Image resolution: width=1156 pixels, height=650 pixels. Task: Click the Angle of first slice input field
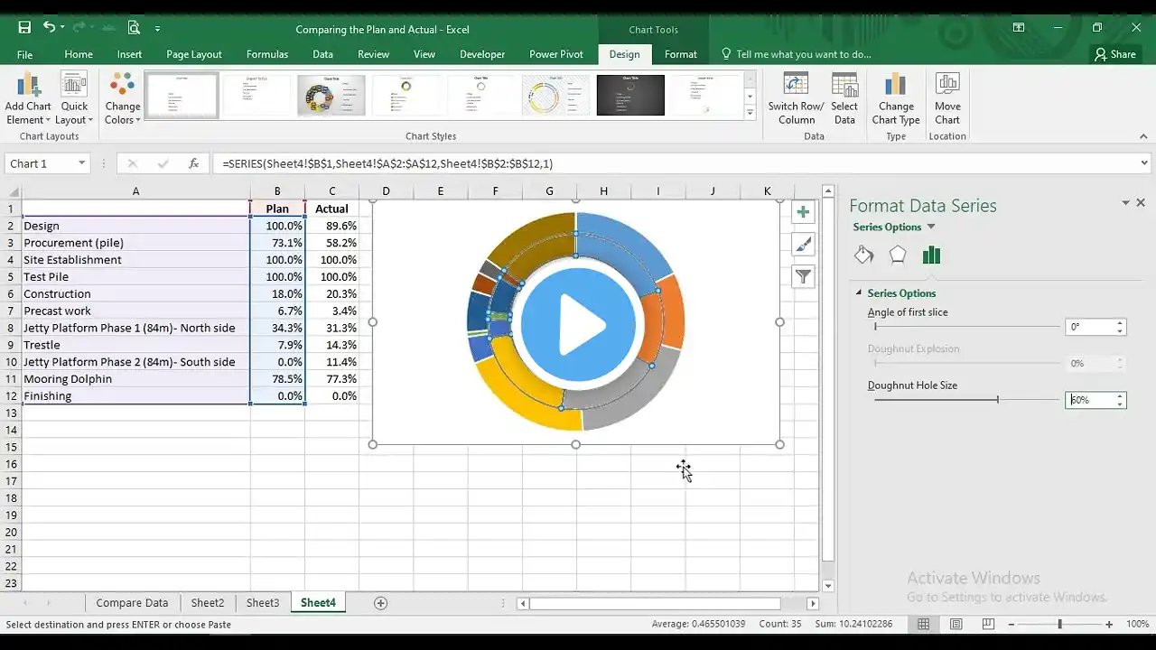(1090, 327)
